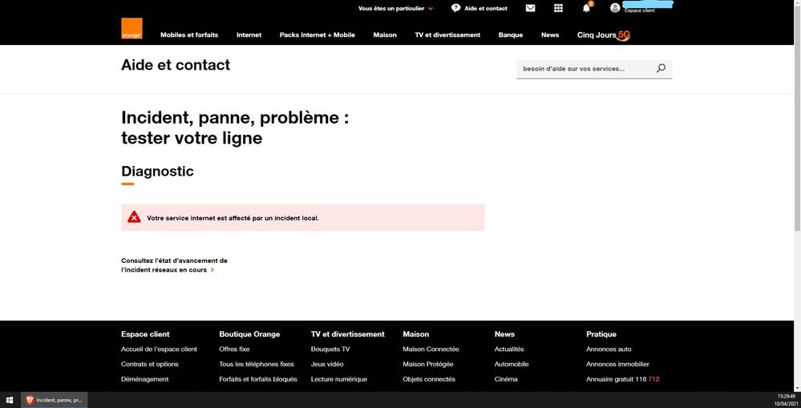Select the Brave taskbar window entry

click(x=55, y=400)
